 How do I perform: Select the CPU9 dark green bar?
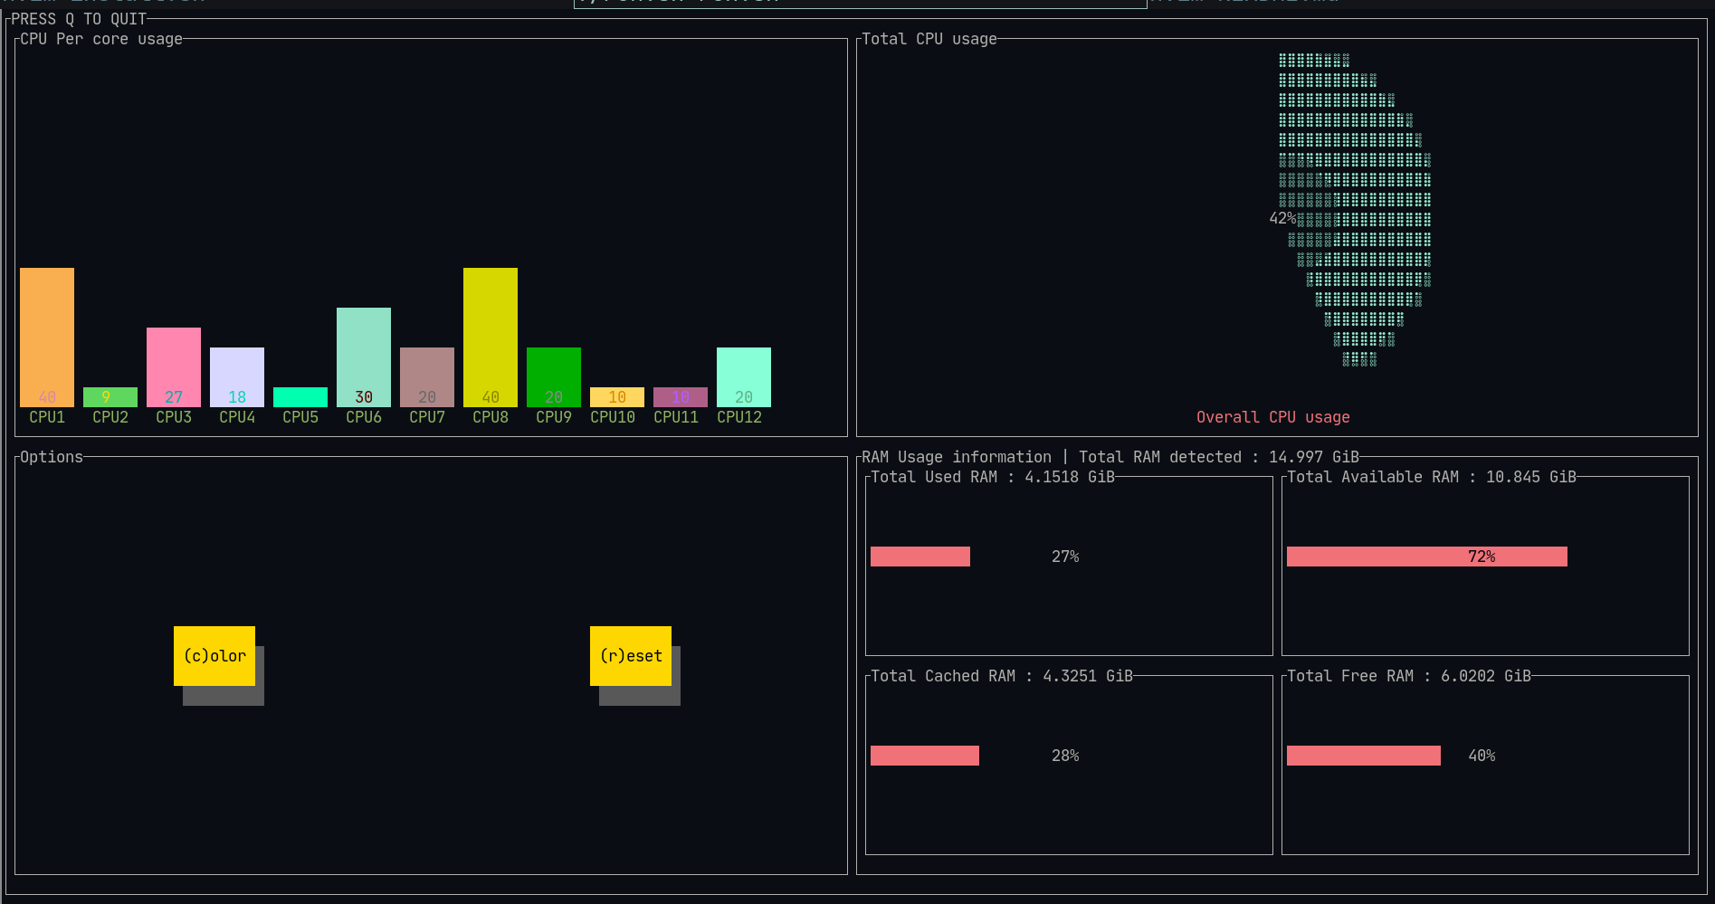[554, 377]
